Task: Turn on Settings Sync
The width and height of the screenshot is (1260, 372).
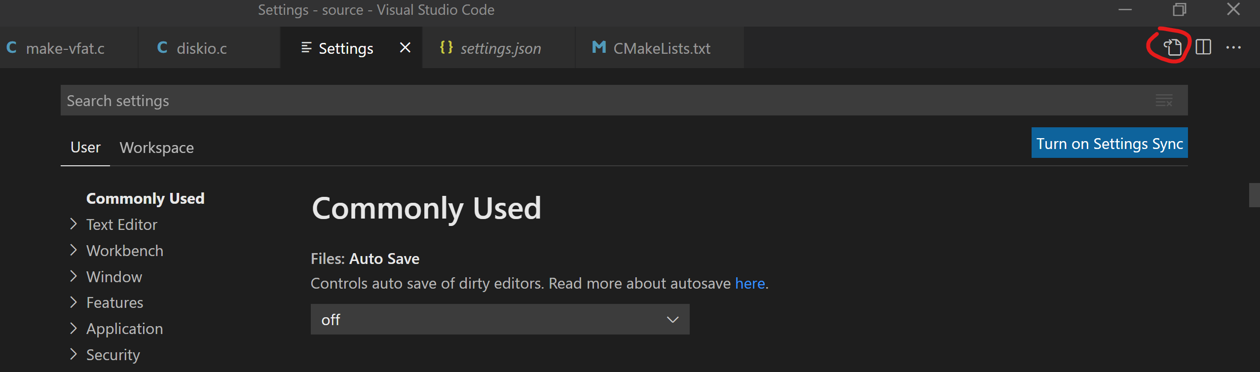Action: click(1110, 143)
